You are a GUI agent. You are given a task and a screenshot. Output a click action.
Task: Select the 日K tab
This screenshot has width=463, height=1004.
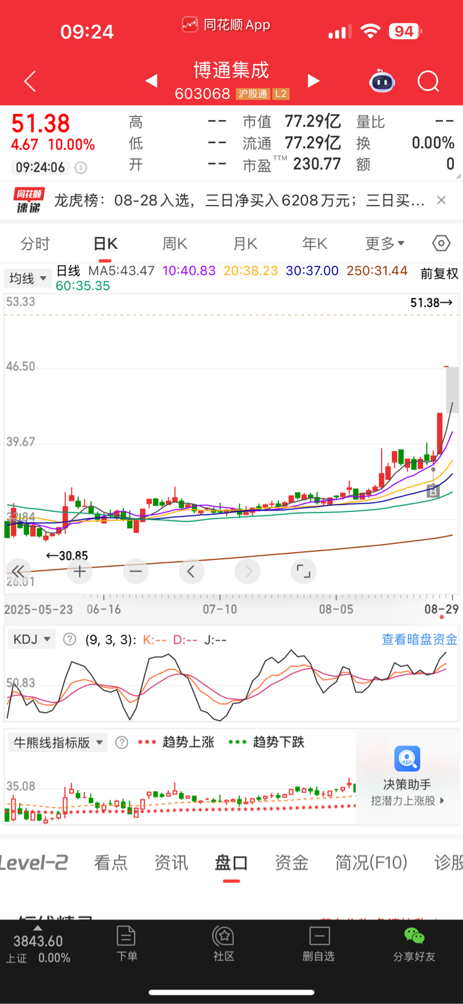(106, 244)
